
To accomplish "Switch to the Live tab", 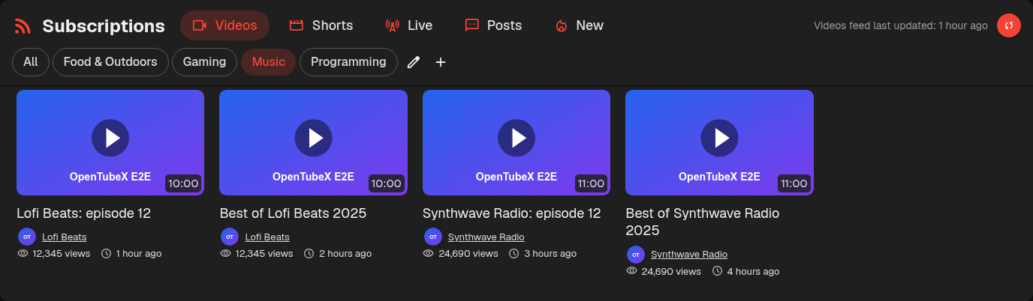I will [x=409, y=25].
